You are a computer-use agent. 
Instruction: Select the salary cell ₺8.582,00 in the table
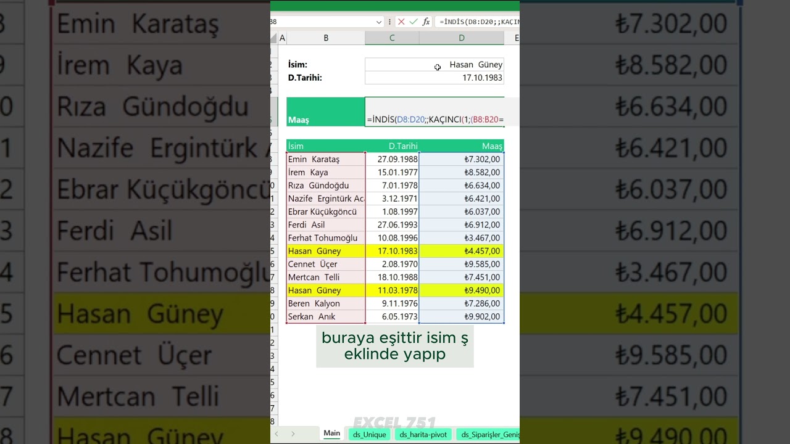(x=462, y=172)
